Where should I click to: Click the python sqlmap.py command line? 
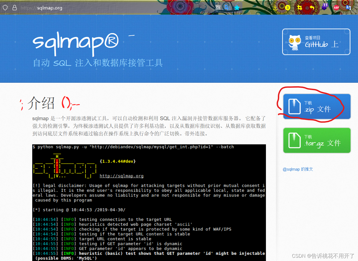133,147
